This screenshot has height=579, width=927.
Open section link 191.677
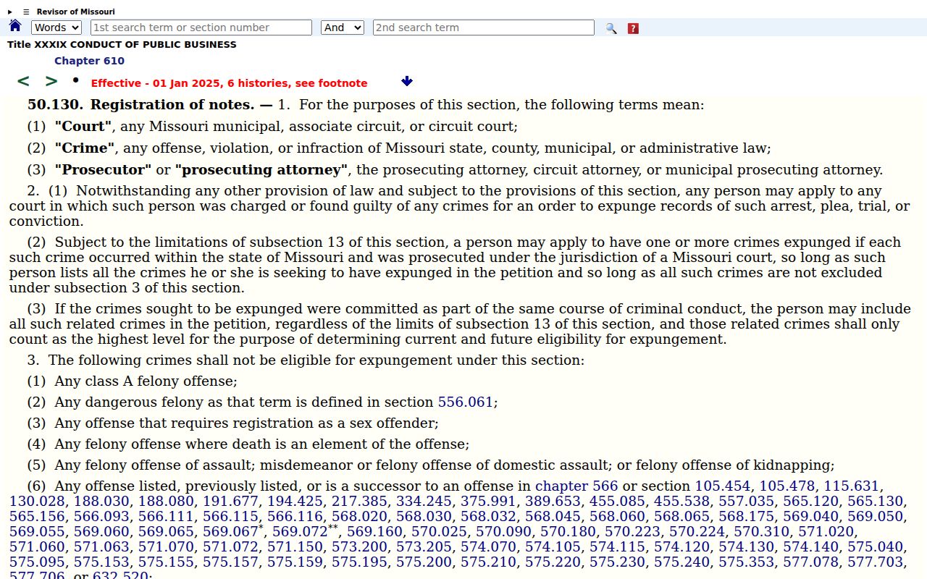pos(230,501)
